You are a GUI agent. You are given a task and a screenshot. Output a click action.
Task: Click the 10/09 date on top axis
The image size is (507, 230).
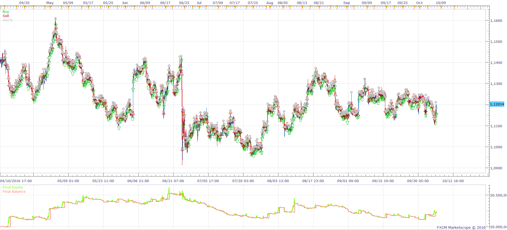coord(441,3)
